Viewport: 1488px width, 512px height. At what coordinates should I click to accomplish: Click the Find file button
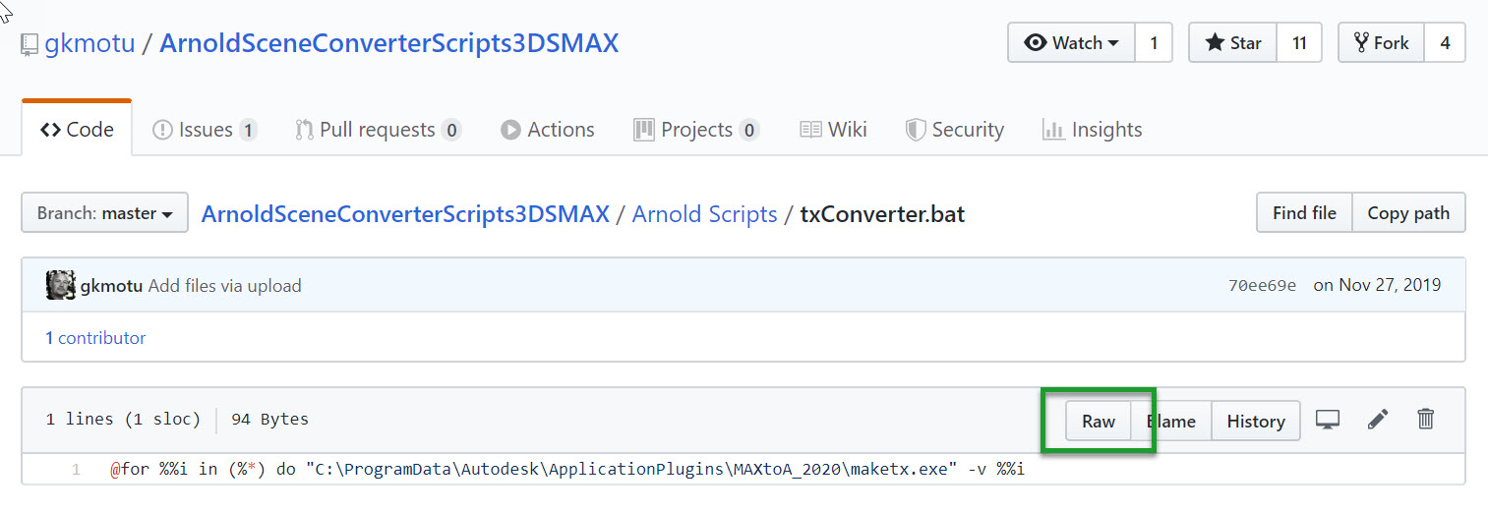click(1304, 213)
